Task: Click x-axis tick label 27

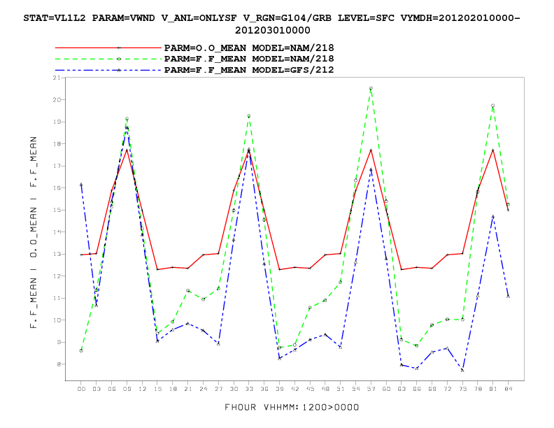Action: (x=218, y=389)
